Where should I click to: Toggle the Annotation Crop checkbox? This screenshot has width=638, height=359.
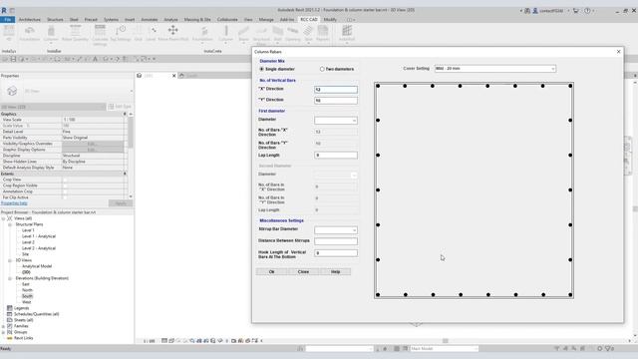click(x=65, y=191)
